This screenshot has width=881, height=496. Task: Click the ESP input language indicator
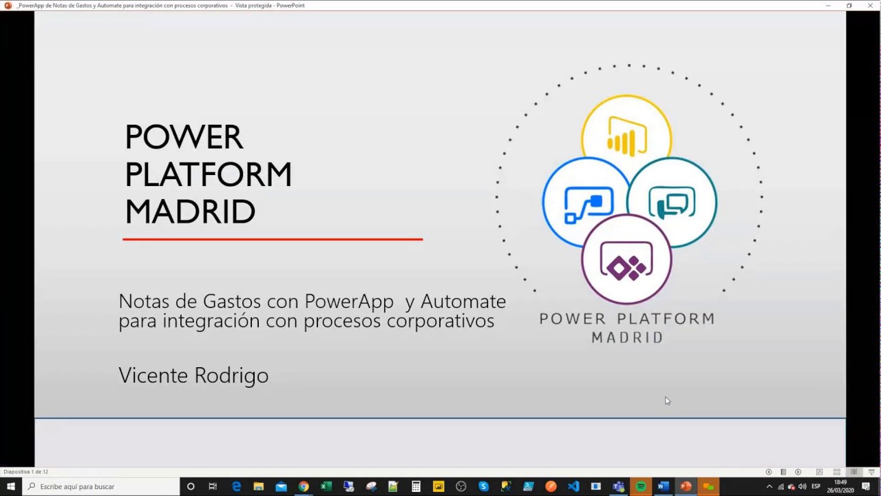(816, 486)
